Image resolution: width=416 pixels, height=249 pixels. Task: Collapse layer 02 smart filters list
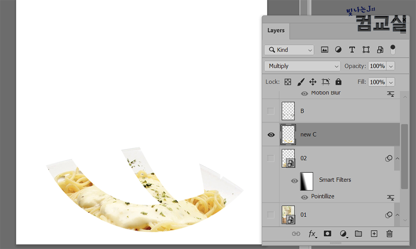(397, 159)
